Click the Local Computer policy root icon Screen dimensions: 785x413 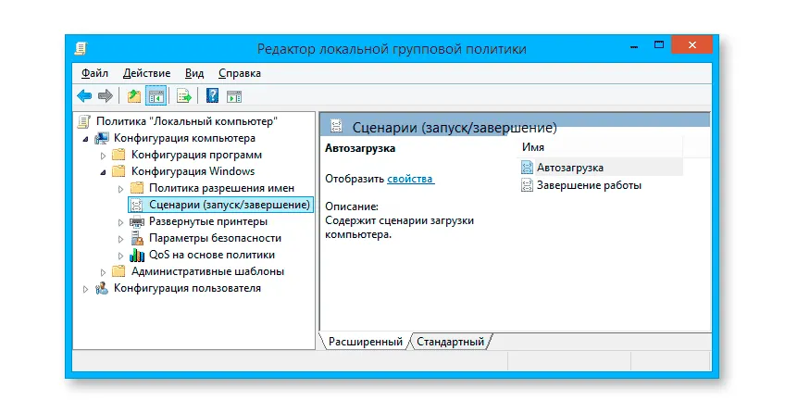(84, 121)
